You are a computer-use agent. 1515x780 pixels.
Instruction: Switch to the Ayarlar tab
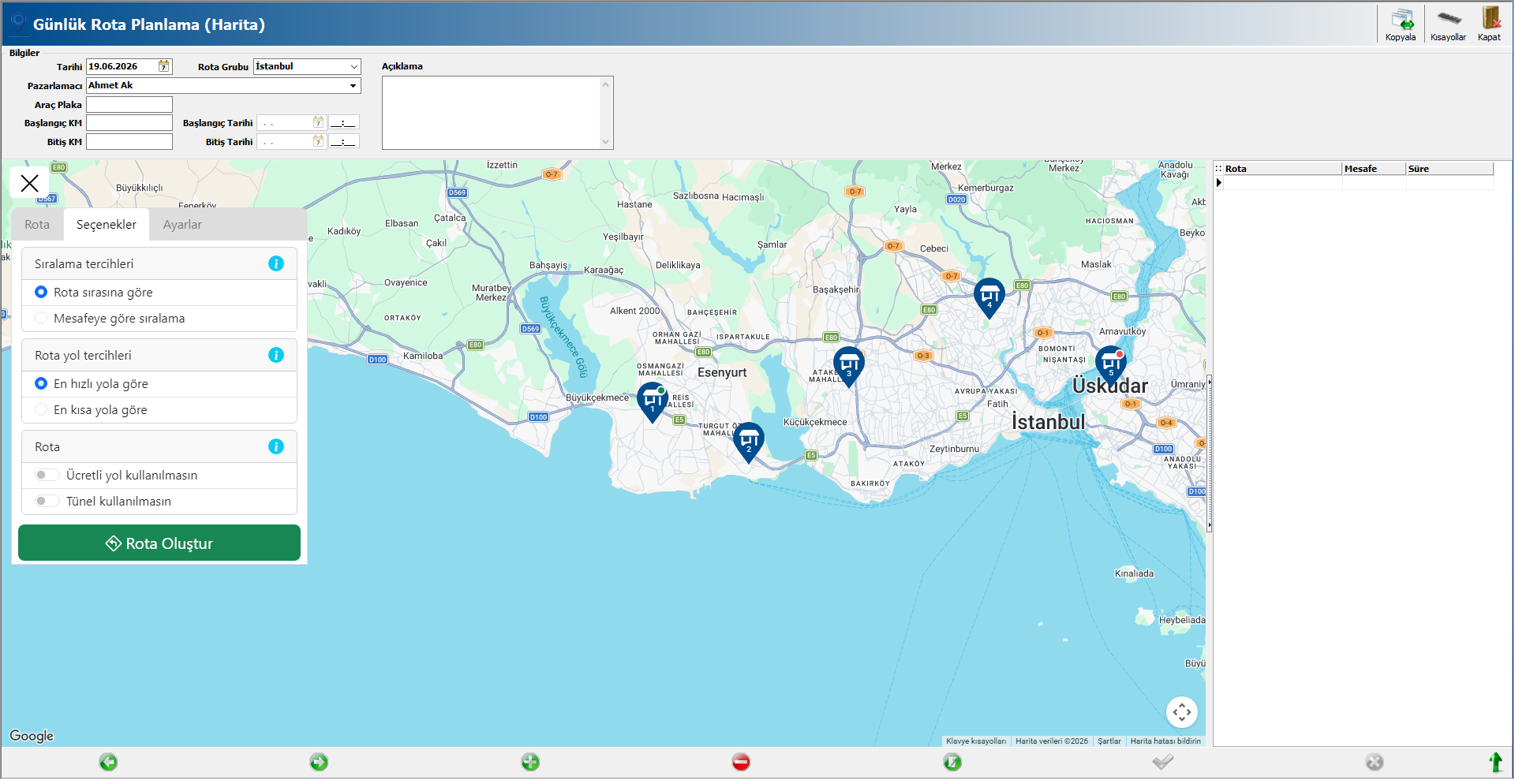(182, 225)
